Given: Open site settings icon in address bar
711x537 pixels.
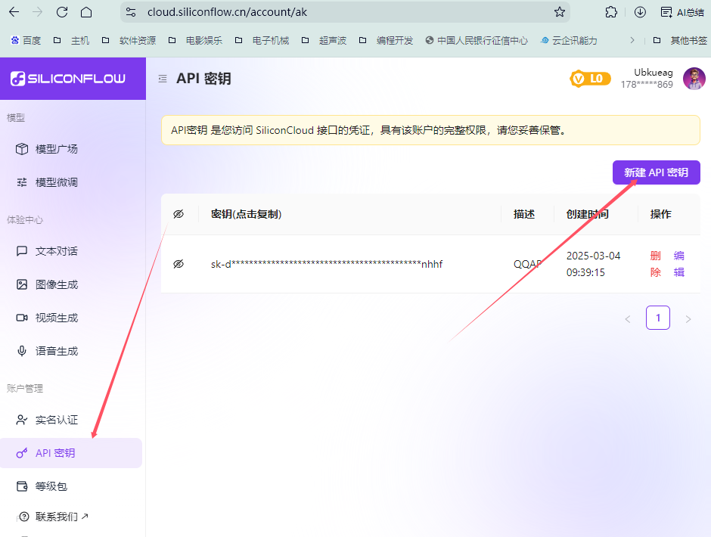Looking at the screenshot, I should tap(131, 12).
